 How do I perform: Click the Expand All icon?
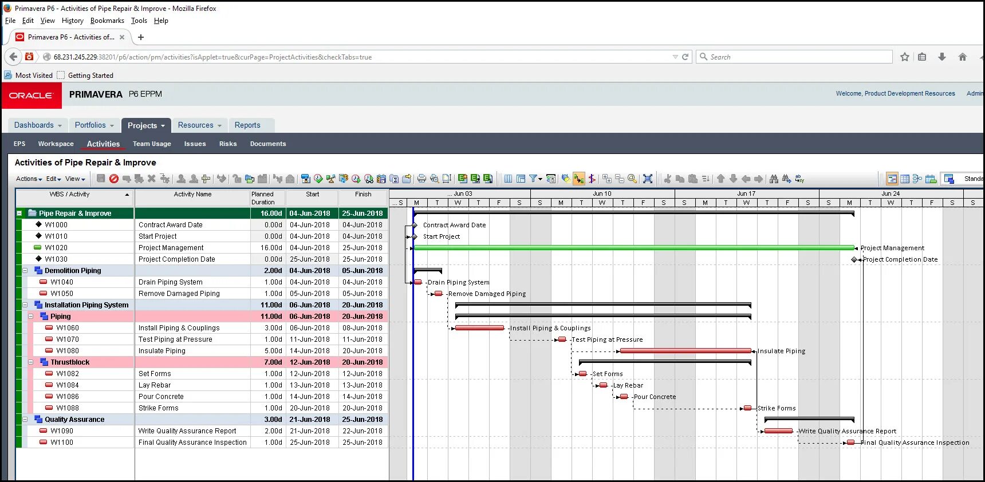[x=607, y=179]
